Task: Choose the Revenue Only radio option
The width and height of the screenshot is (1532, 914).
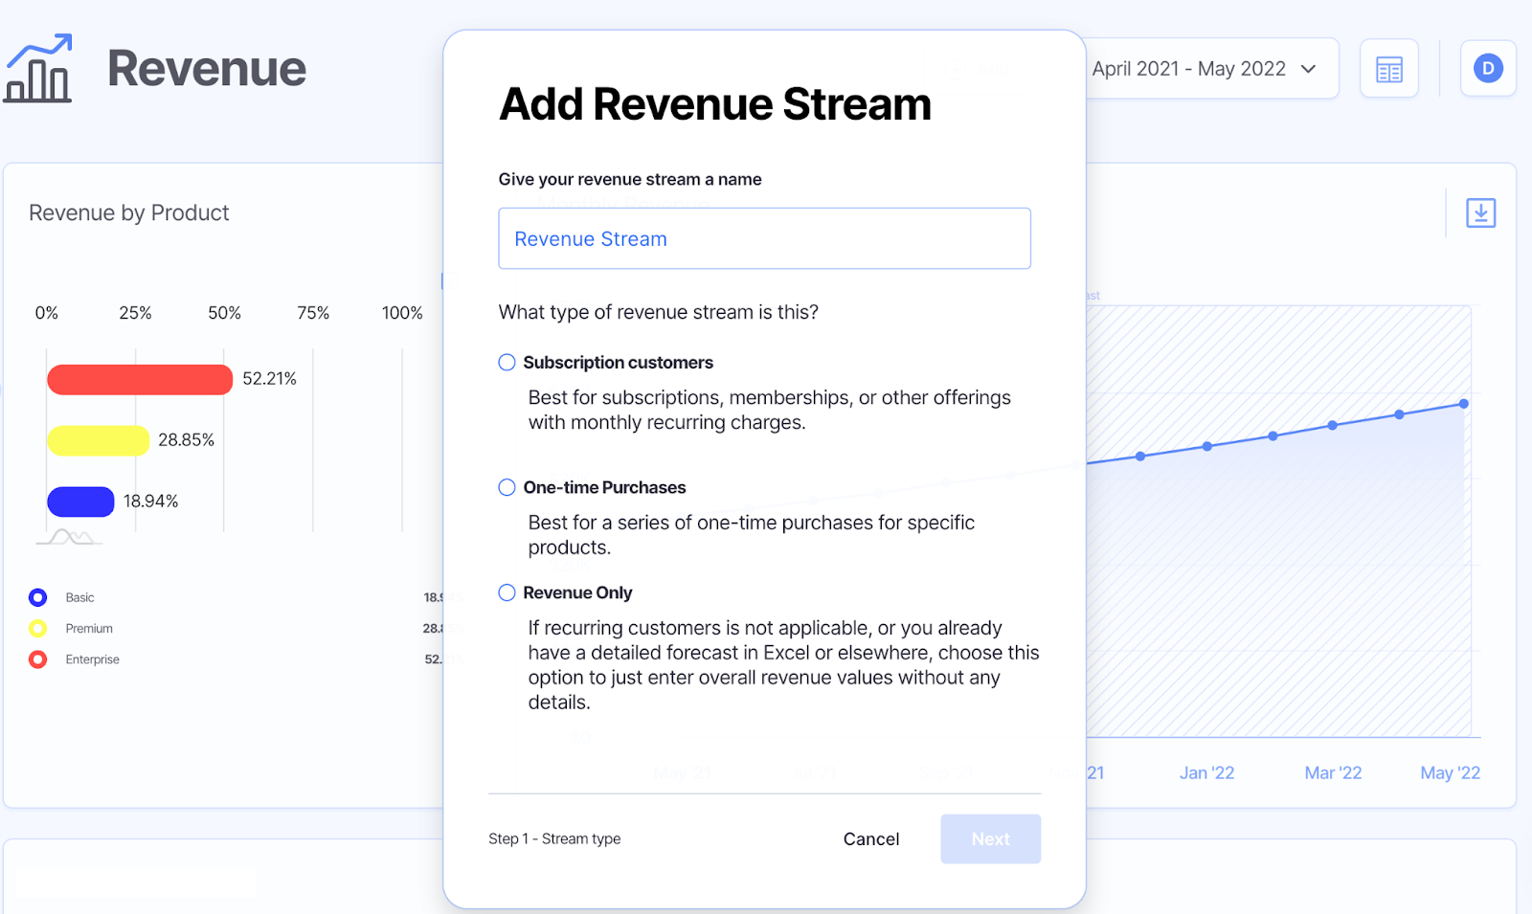Action: click(507, 592)
